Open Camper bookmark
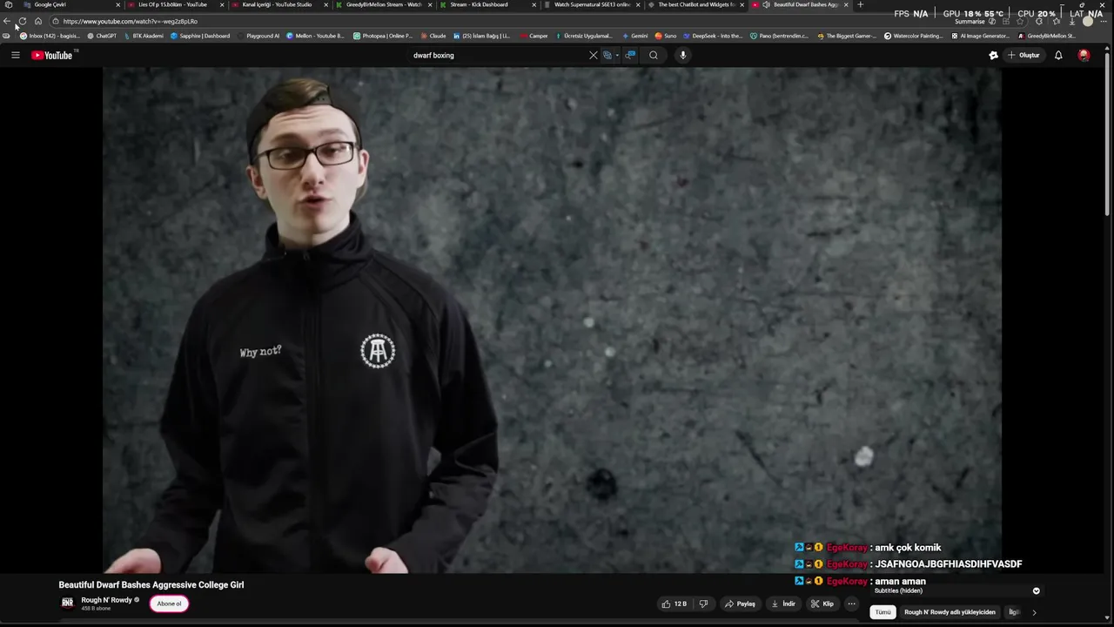 point(534,36)
